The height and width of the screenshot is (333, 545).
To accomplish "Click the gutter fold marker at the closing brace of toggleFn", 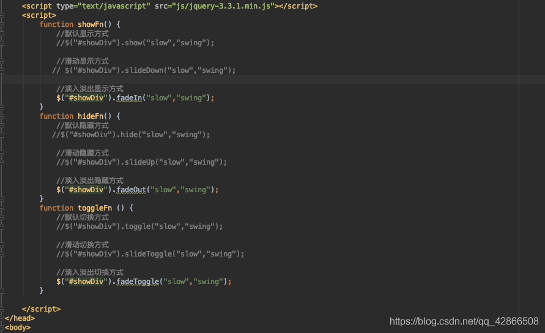I will [x=2, y=291].
